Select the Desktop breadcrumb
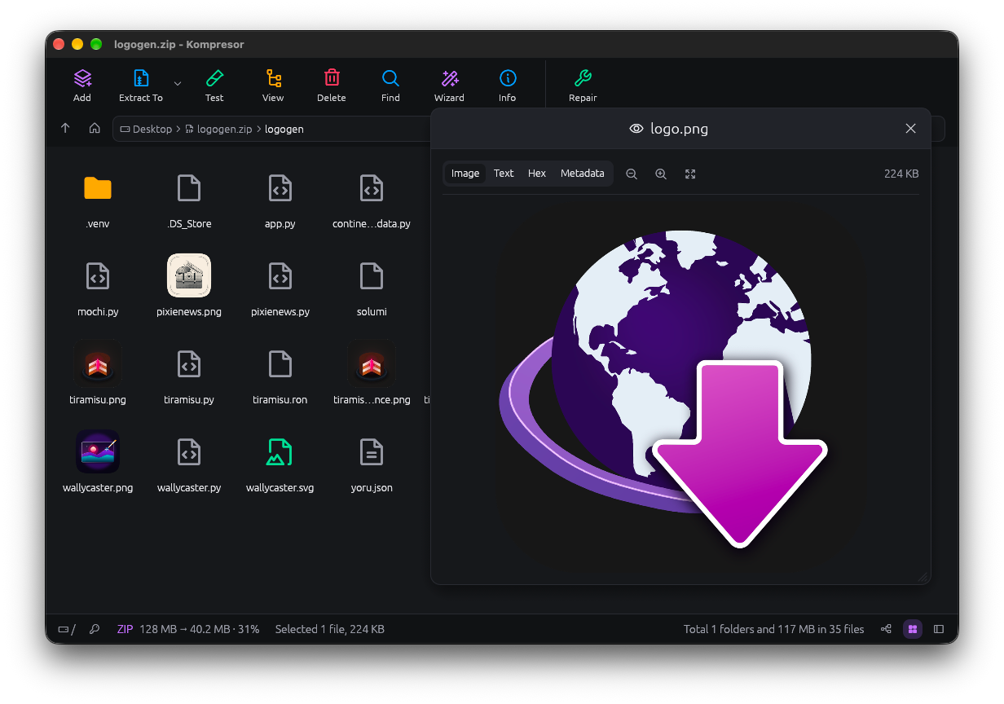The image size is (1004, 704). click(147, 129)
